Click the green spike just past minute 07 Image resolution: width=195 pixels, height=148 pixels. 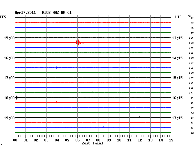pyautogui.click(x=92, y=92)
